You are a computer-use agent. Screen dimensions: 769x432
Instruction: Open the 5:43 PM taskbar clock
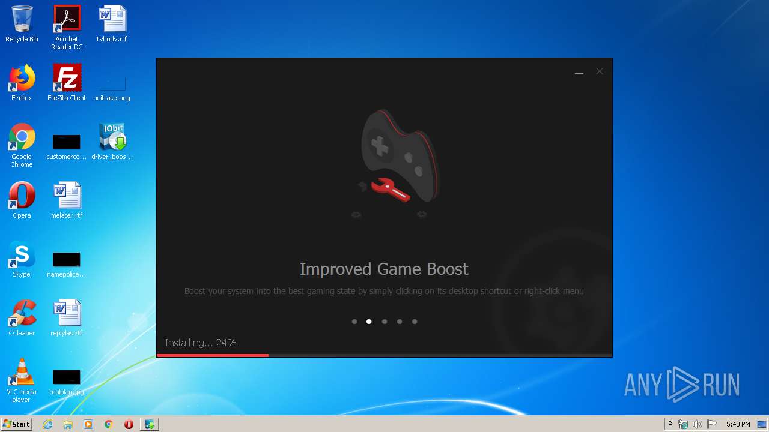738,424
